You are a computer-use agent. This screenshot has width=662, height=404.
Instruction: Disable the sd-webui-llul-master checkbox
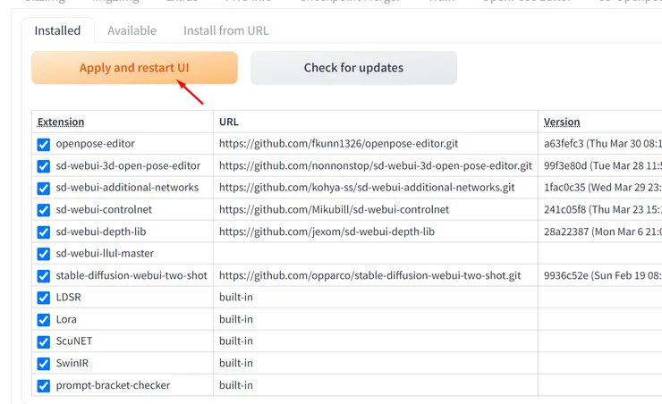(44, 254)
